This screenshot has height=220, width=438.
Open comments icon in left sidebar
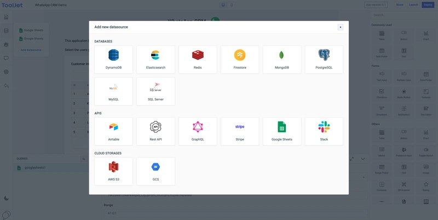click(x=6, y=58)
